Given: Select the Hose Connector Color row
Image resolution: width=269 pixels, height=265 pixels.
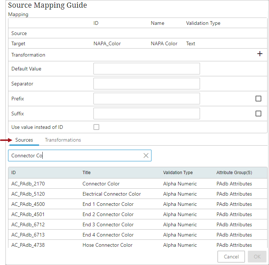Looking at the screenshot, I should [x=107, y=245].
